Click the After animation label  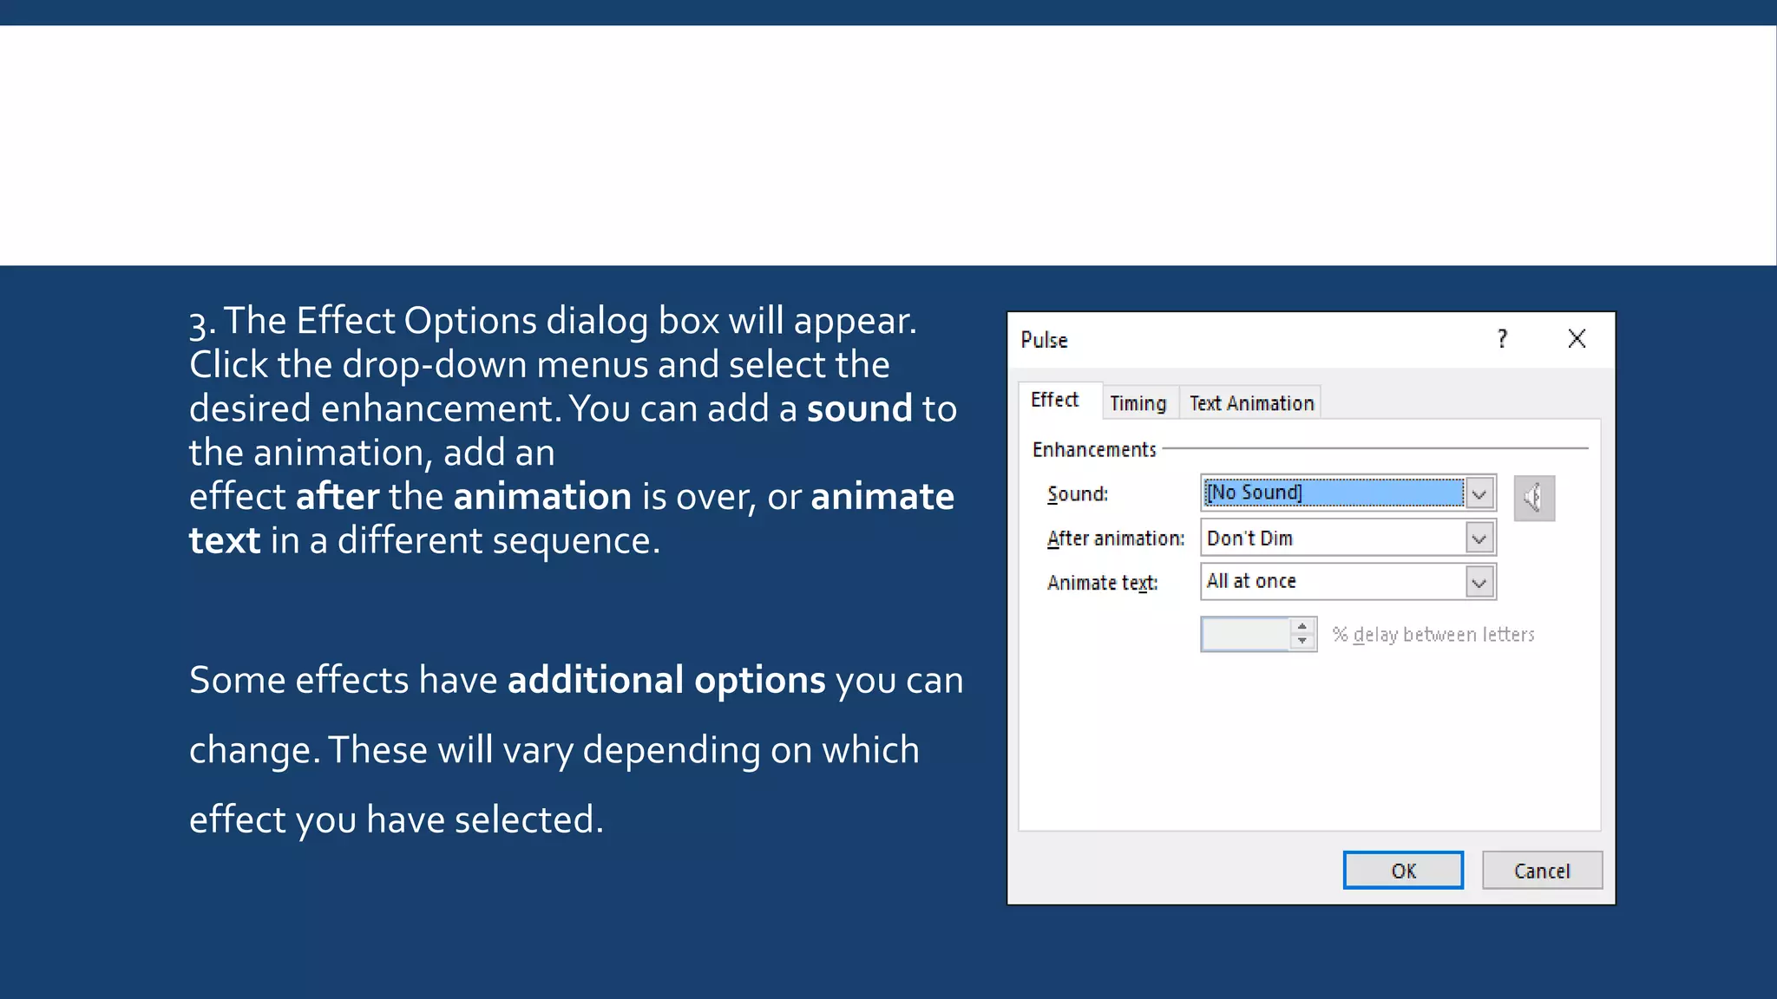(x=1115, y=539)
